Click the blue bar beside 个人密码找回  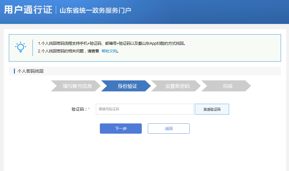pos(14,71)
